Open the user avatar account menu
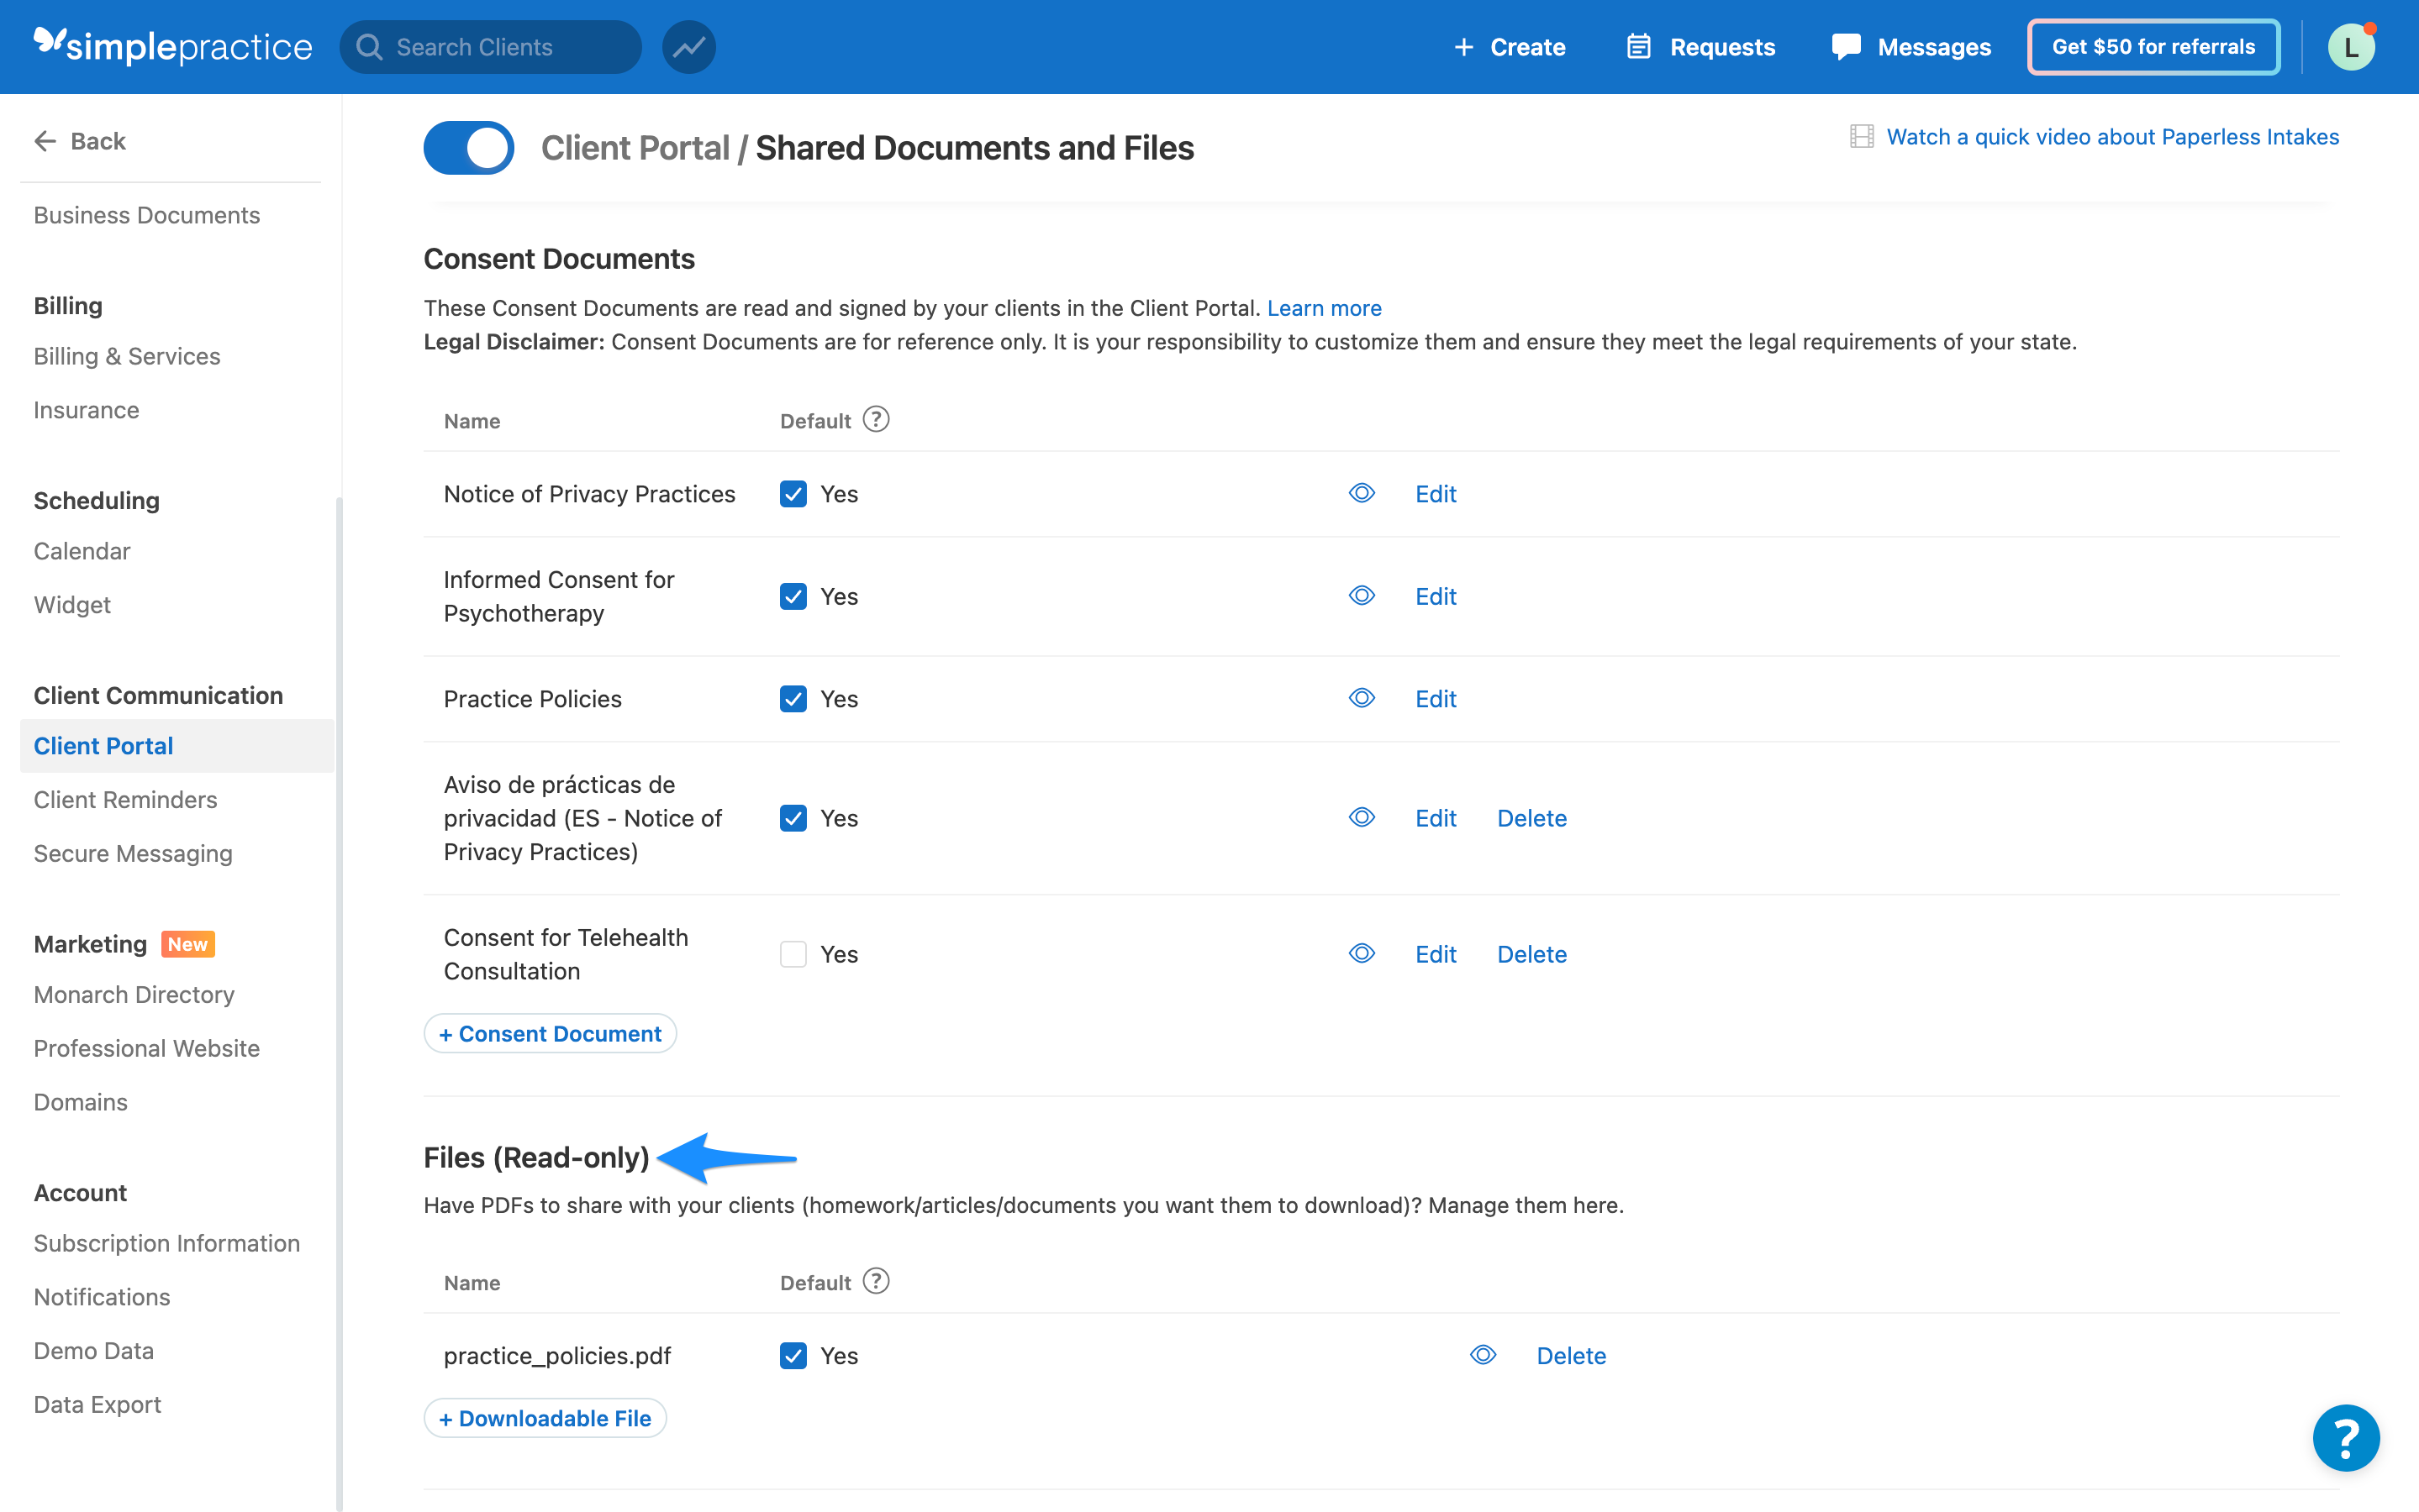Viewport: 2419px width, 1512px height. click(2350, 47)
